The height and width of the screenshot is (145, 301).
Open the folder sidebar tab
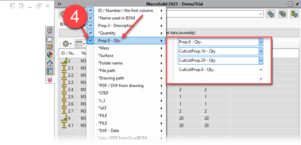[x=50, y=39]
